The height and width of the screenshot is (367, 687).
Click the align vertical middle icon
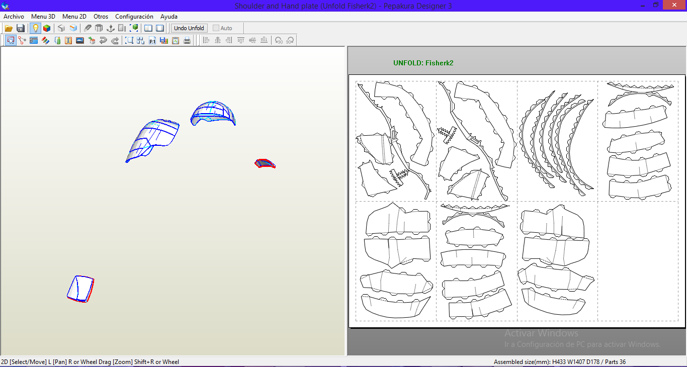click(x=252, y=40)
